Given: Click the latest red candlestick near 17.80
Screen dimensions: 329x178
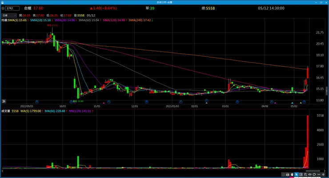Looking at the screenshot, I should (x=308, y=73).
